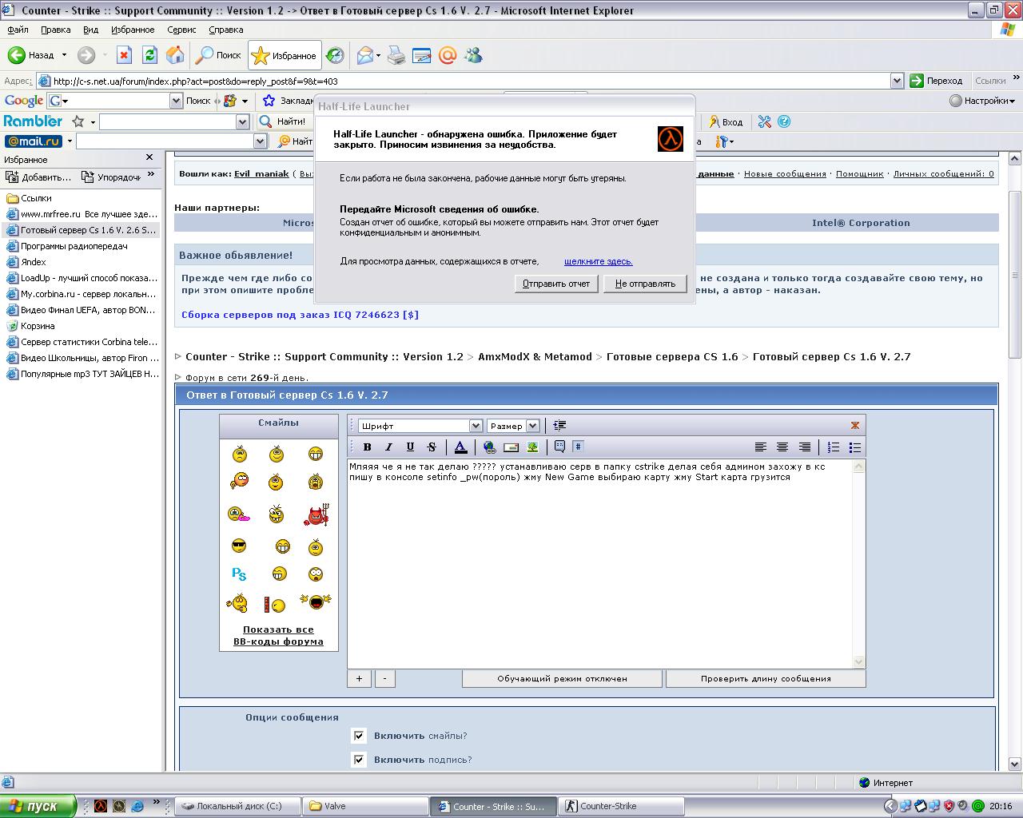This screenshot has width=1023, height=818.
Task: Expand the address bar dropdown arrow
Action: click(x=897, y=81)
